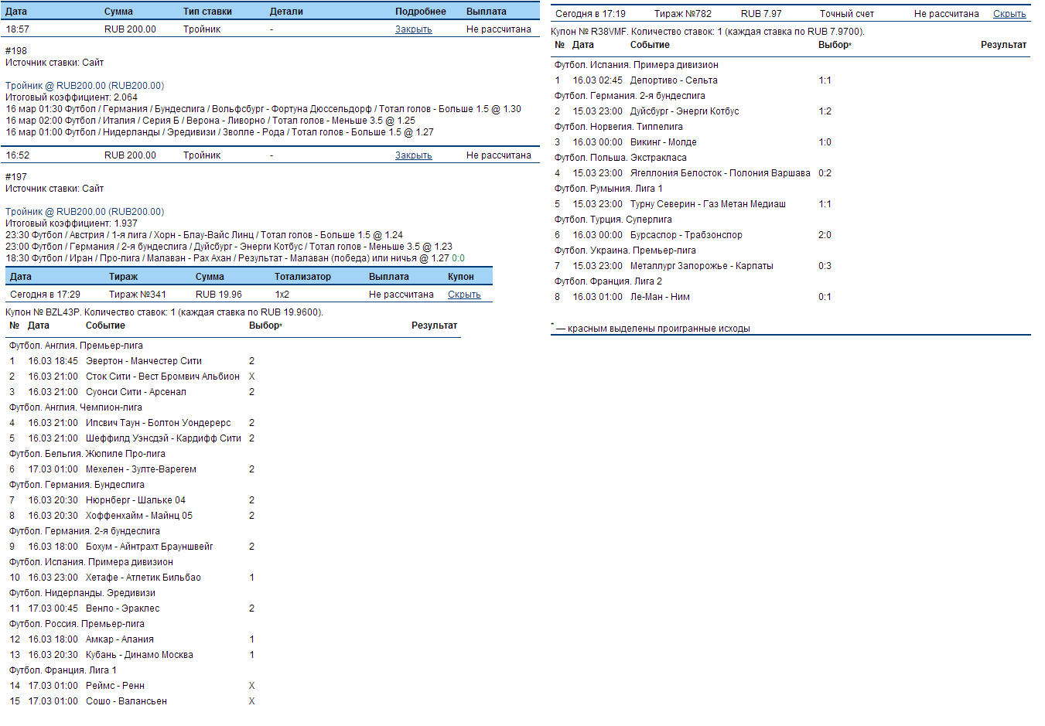The width and height of the screenshot is (1045, 726).
Task: Click the Точный счет label
Action: (x=847, y=14)
